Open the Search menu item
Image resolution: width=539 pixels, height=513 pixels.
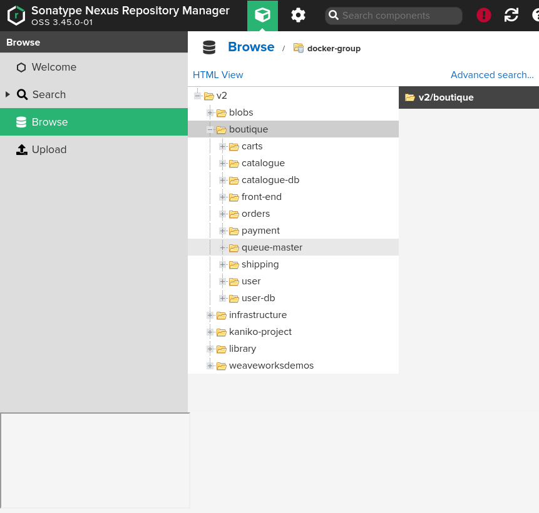tap(94, 94)
